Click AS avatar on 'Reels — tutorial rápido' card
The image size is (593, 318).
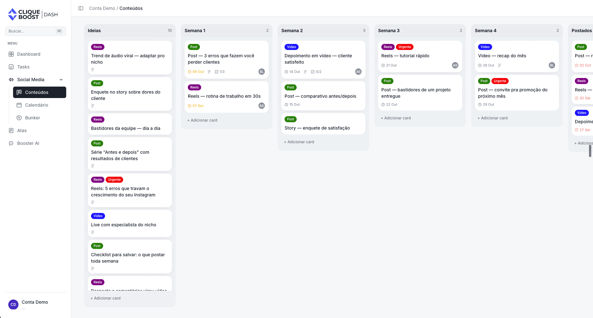455,65
